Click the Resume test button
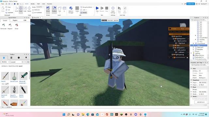This screenshot has height=117, width=209. pos(102,9)
